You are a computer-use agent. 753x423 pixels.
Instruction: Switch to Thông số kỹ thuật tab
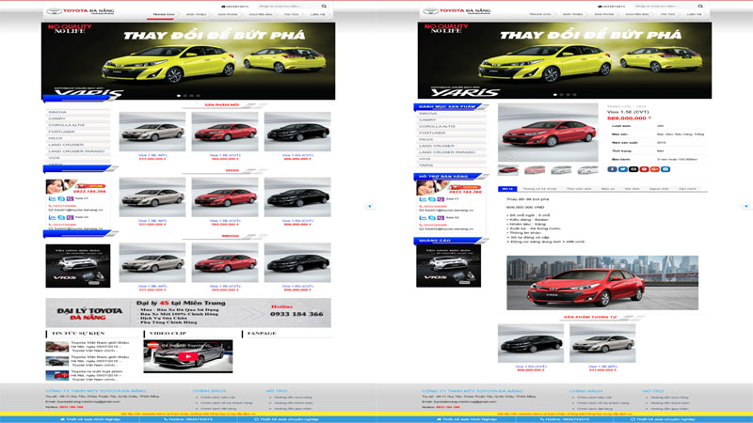(x=539, y=189)
